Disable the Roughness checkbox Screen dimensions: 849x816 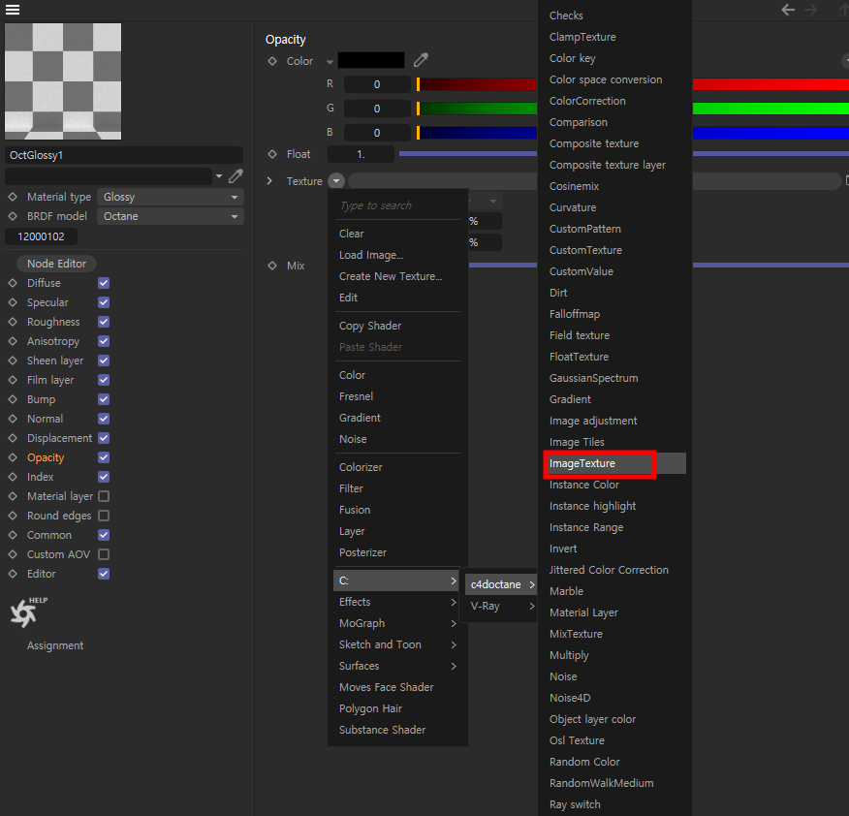tap(104, 322)
